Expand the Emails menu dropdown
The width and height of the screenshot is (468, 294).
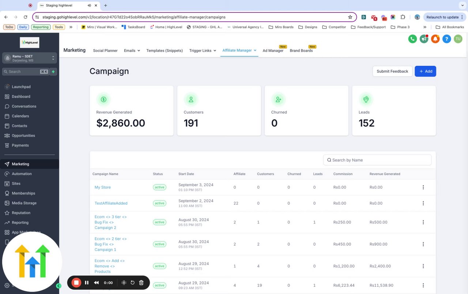click(x=132, y=50)
